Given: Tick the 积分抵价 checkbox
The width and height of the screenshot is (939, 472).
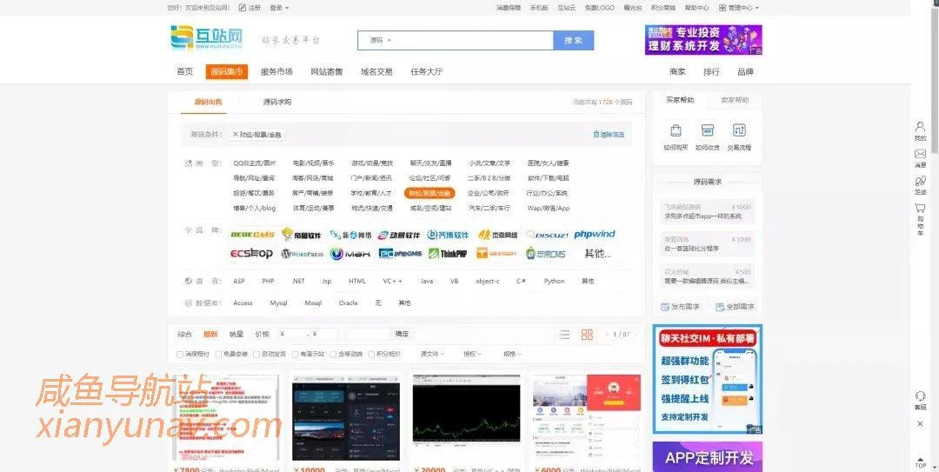Looking at the screenshot, I should pyautogui.click(x=371, y=354).
